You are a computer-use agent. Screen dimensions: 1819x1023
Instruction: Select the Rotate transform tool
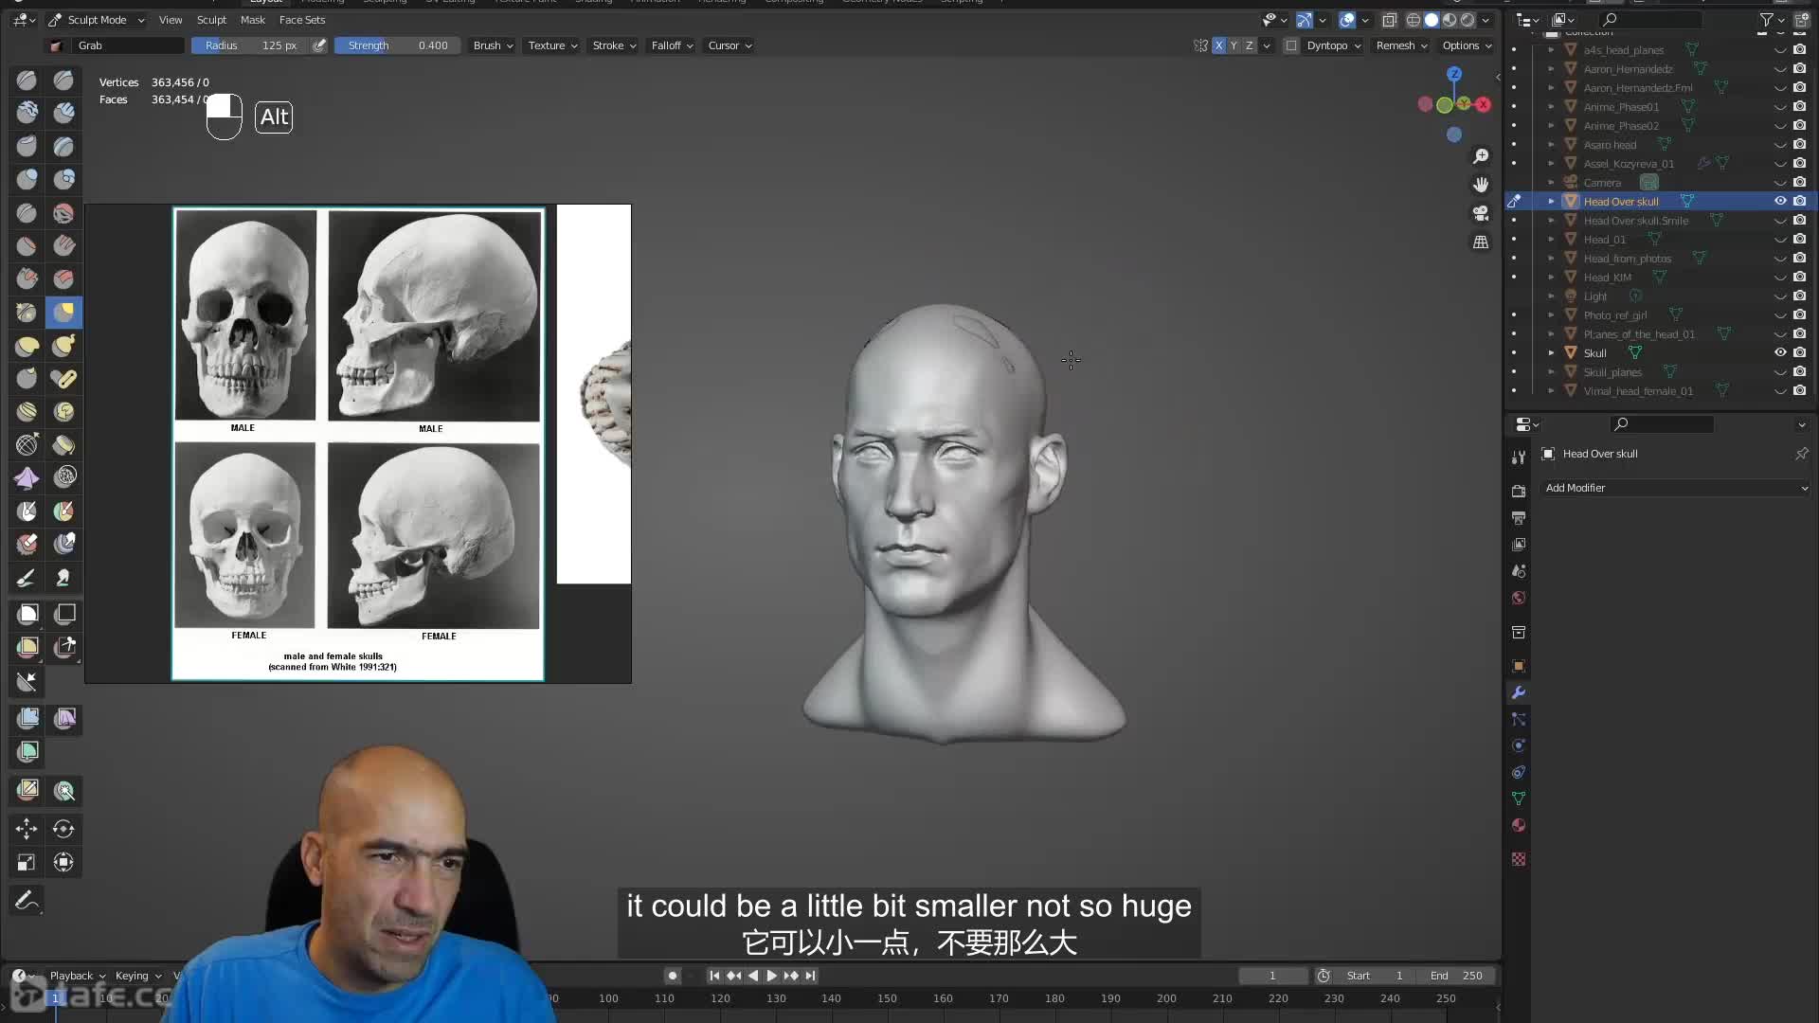click(63, 829)
